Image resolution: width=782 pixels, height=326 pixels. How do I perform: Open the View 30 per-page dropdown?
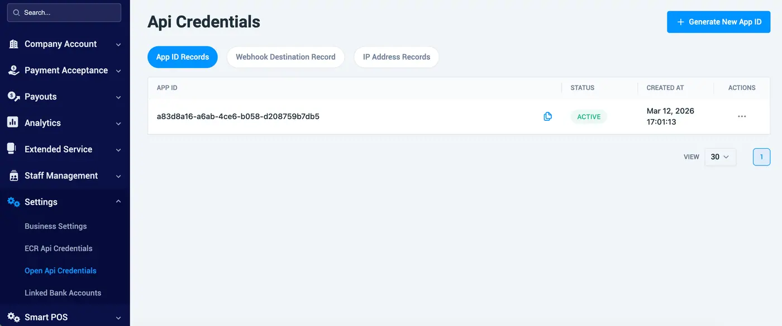tap(720, 157)
